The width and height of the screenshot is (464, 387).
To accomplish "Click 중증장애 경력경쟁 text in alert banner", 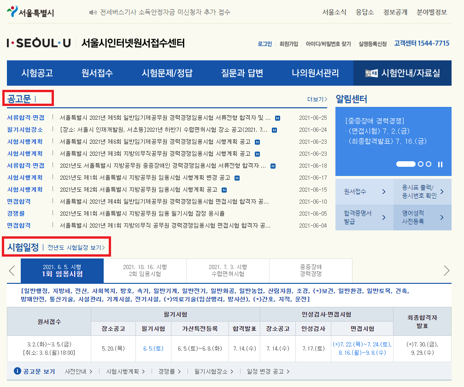I will click(375, 121).
